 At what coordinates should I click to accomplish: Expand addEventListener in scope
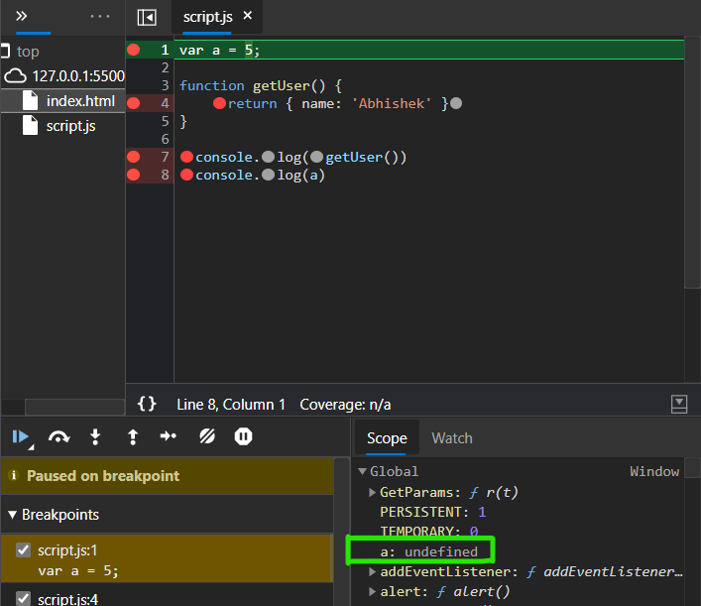(372, 571)
